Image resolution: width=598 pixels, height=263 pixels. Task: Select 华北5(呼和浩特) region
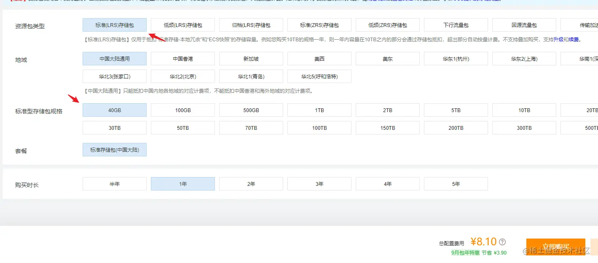click(319, 77)
